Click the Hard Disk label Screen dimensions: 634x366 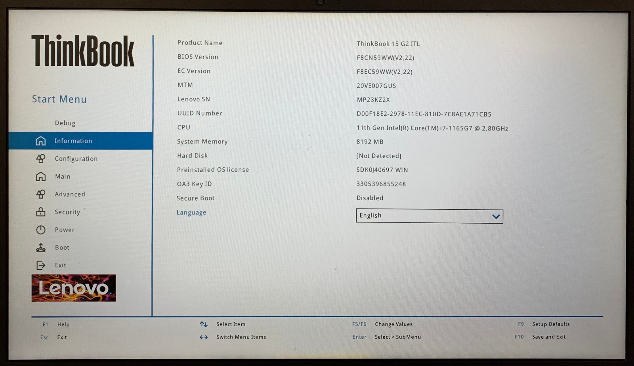coord(192,155)
